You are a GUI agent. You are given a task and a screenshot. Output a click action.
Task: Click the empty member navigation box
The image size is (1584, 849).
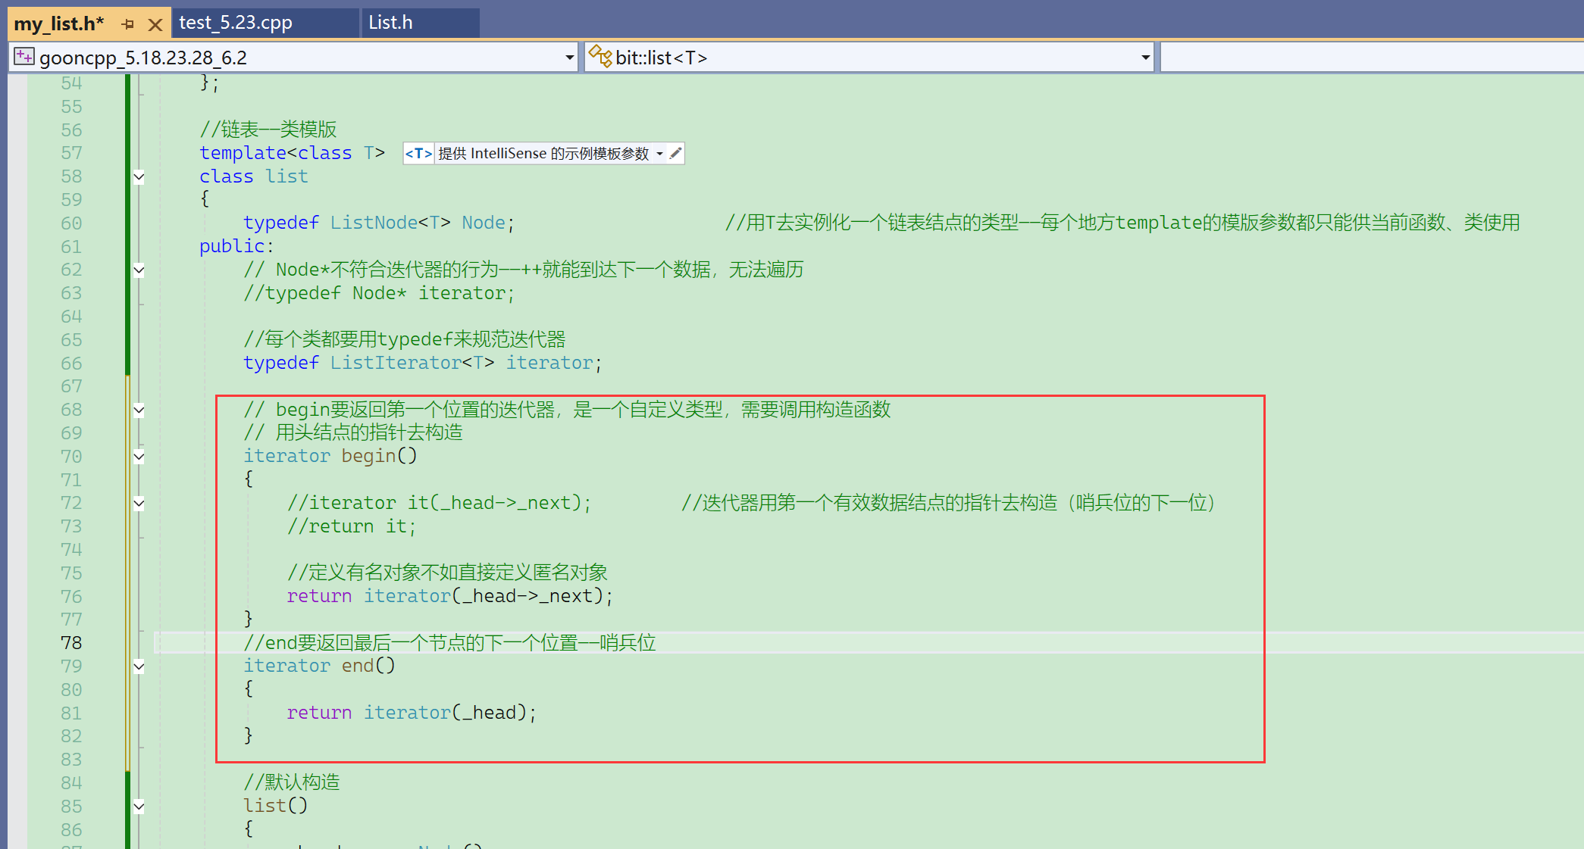[1370, 58]
